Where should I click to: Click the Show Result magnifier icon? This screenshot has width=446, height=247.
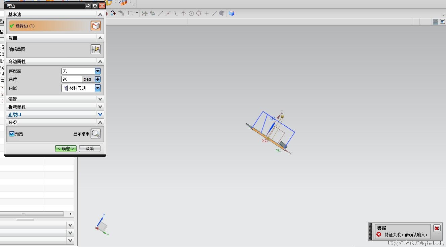tap(96, 134)
